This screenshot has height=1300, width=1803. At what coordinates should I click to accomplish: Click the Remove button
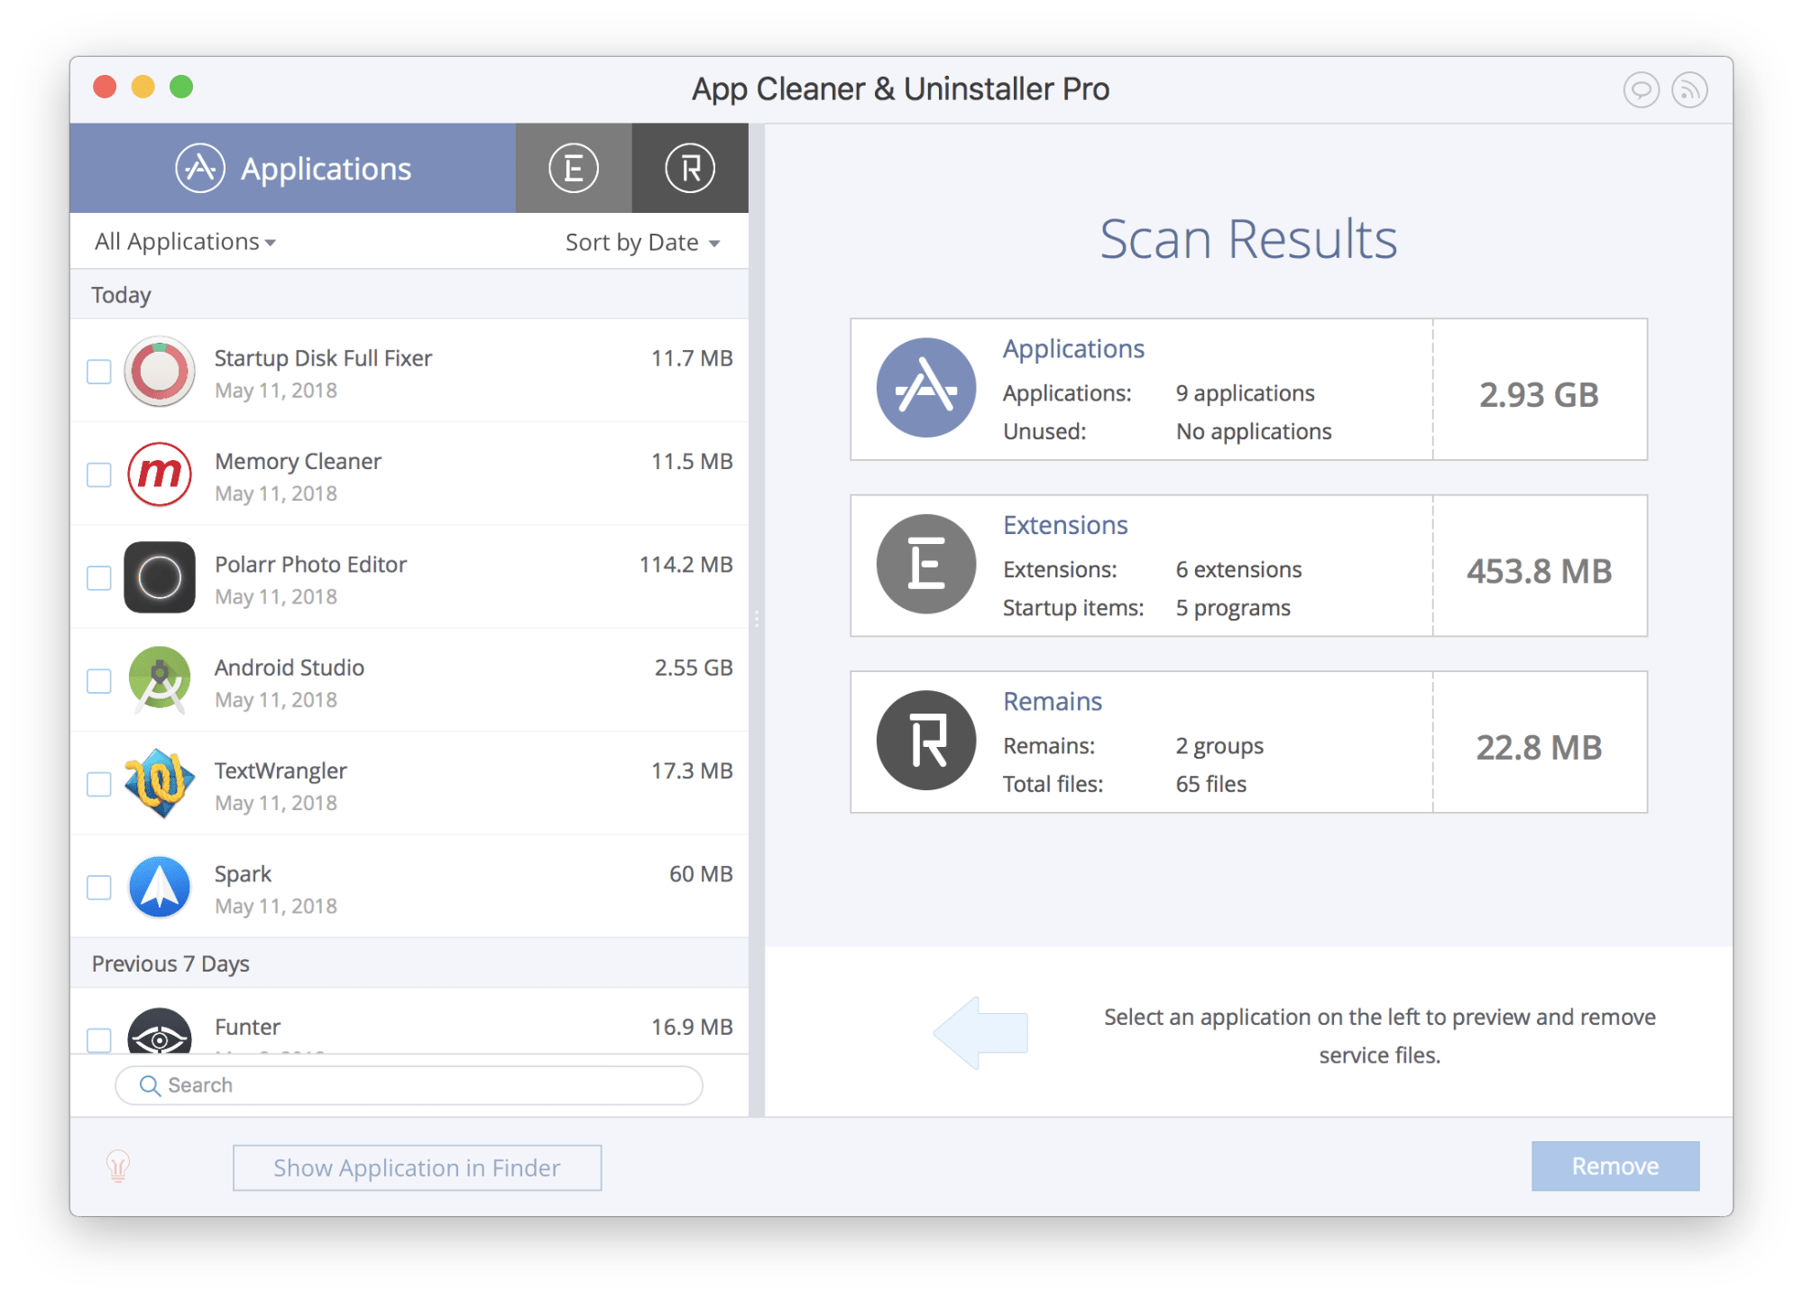pyautogui.click(x=1617, y=1163)
